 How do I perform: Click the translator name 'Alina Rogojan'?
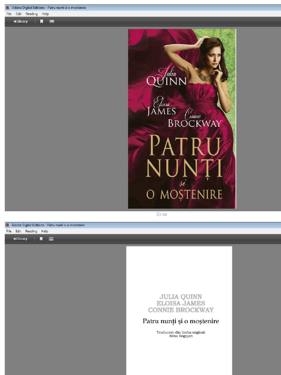(x=181, y=336)
